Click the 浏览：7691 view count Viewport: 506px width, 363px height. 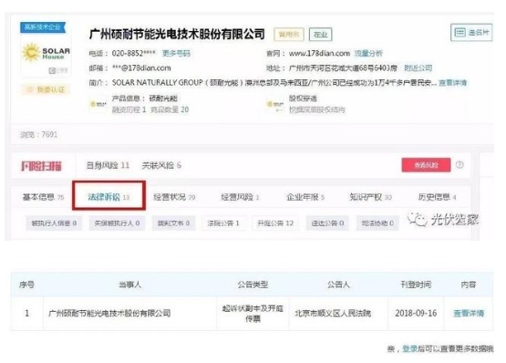(x=39, y=134)
